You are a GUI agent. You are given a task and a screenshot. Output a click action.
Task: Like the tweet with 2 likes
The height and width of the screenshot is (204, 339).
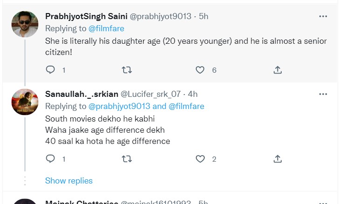(200, 159)
